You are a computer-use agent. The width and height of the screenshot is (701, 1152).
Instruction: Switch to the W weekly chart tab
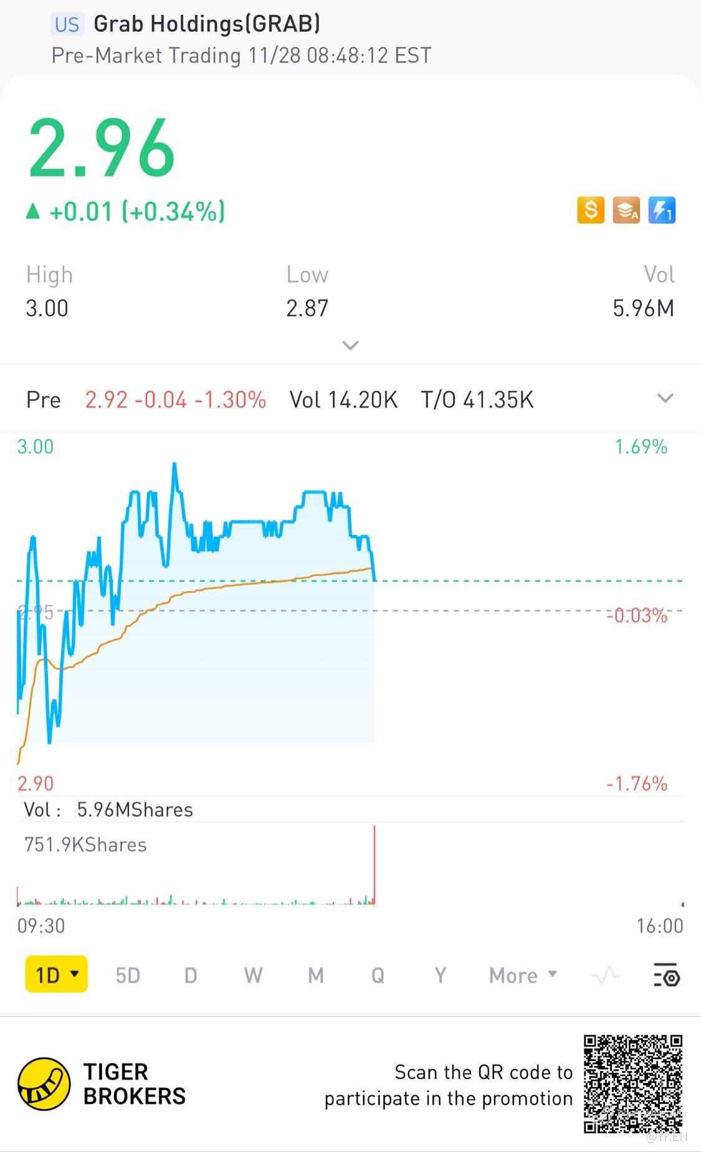(253, 975)
